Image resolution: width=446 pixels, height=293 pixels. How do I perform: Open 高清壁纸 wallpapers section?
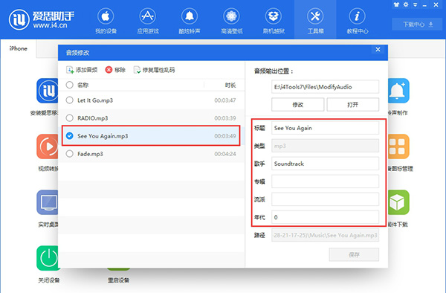231,21
